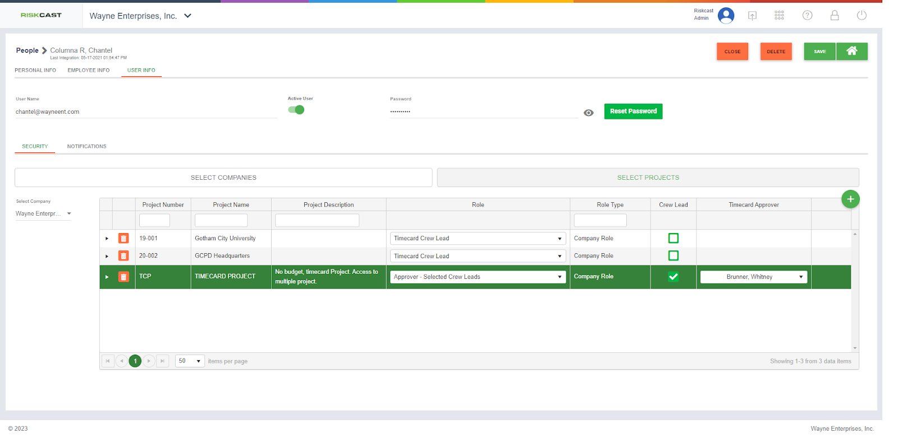Check Crew Lead for Gotham City University
The width and height of the screenshot is (898, 438).
click(x=673, y=238)
